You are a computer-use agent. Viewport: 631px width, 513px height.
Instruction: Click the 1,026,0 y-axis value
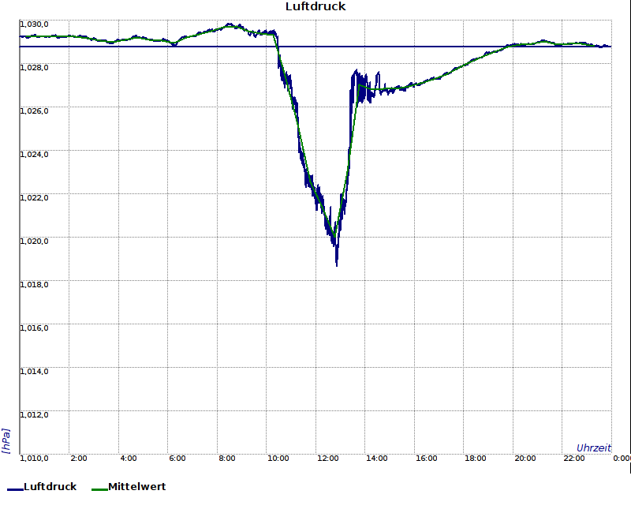pyautogui.click(x=34, y=110)
